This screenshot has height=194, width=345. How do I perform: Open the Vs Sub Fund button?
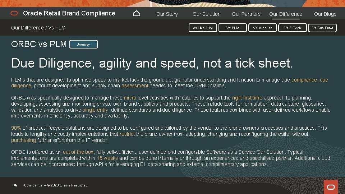click(322, 28)
